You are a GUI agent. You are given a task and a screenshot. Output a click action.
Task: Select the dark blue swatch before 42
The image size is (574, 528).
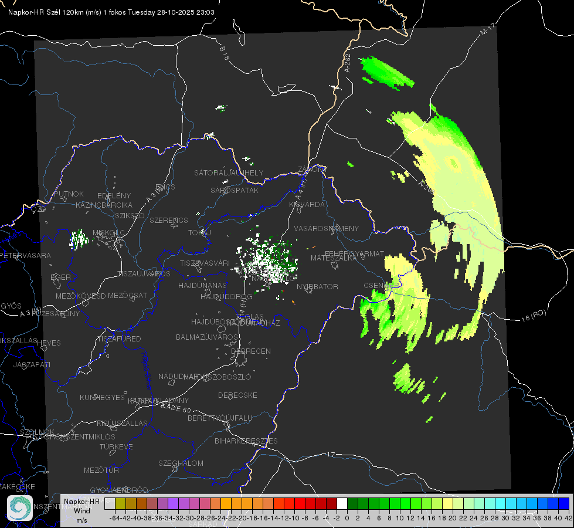(564, 503)
